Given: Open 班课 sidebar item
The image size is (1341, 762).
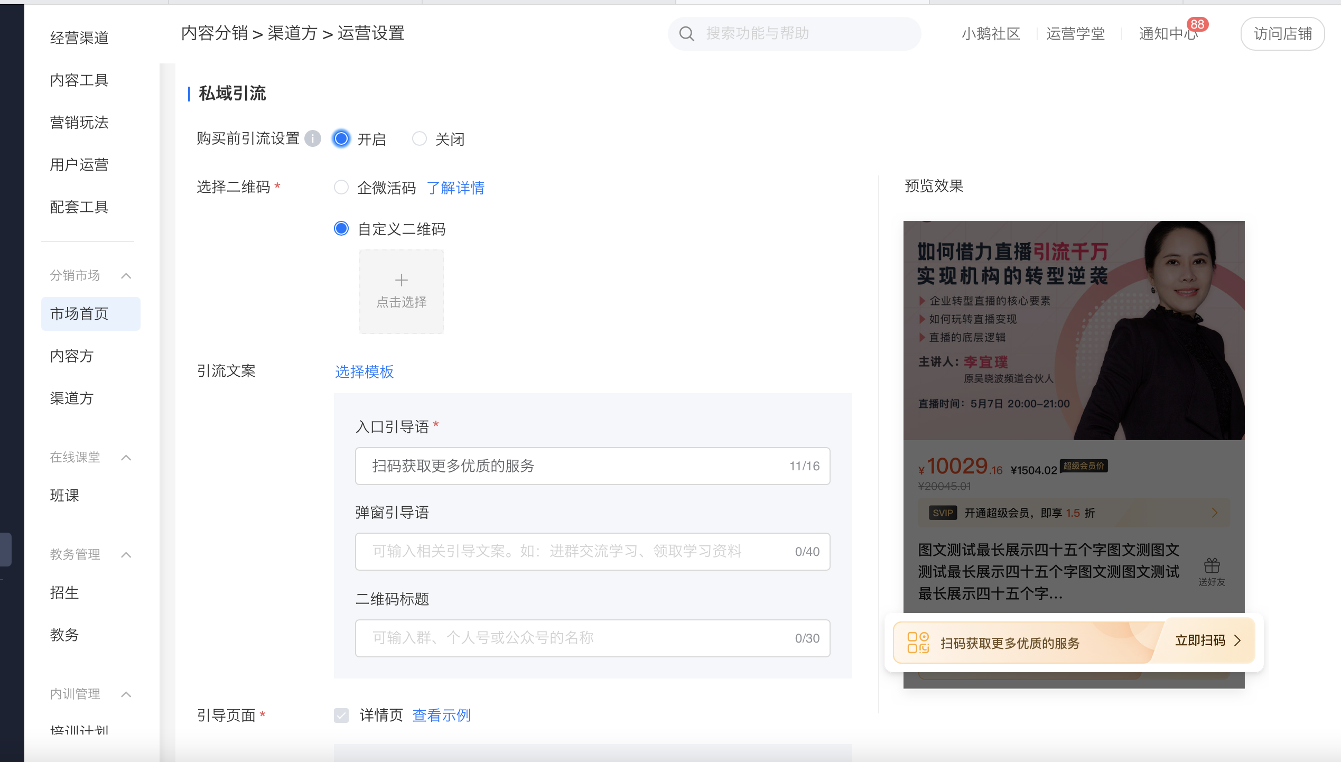Looking at the screenshot, I should coord(64,495).
